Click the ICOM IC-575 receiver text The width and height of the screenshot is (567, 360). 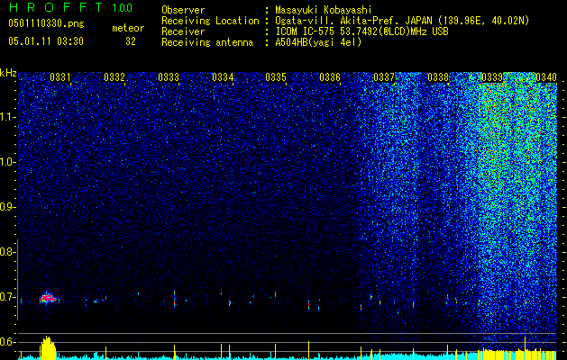[361, 31]
